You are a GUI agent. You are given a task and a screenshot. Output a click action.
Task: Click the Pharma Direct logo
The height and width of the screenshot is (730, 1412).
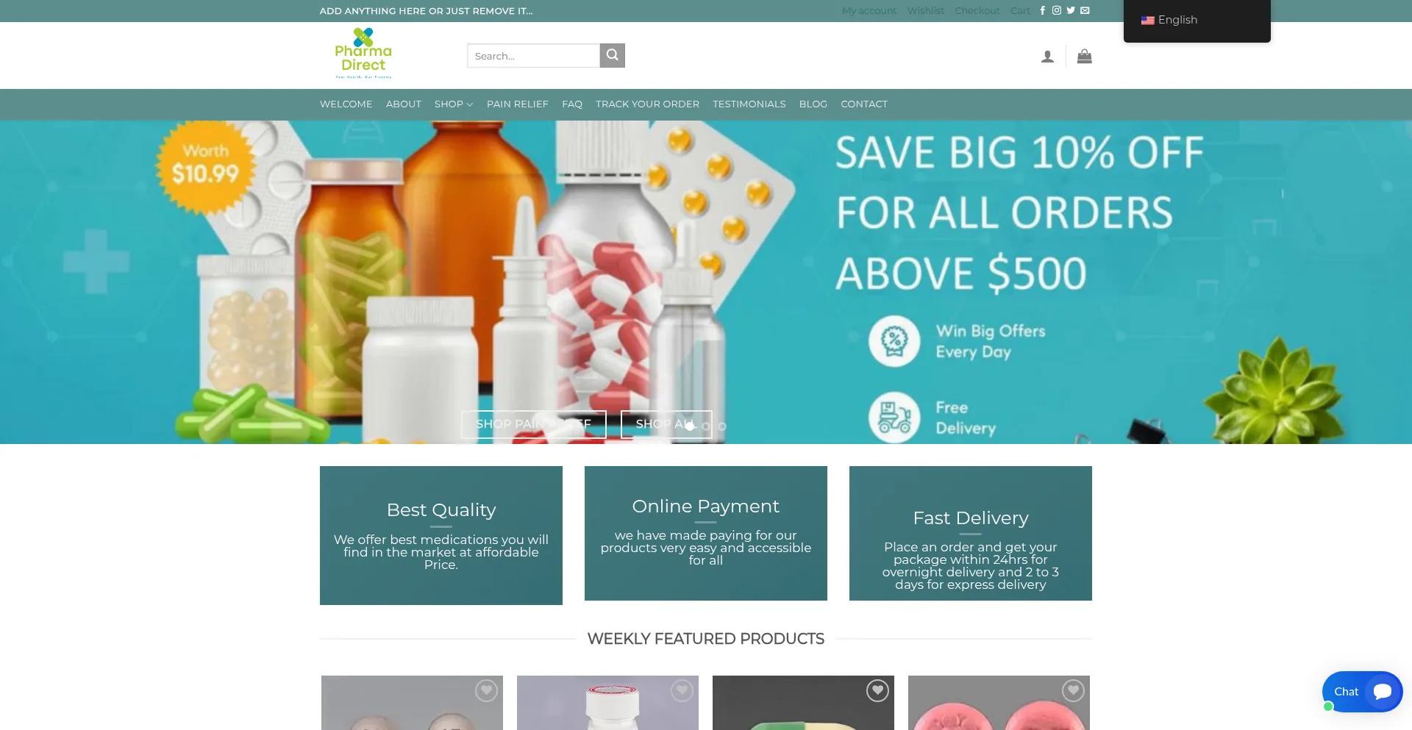click(363, 53)
